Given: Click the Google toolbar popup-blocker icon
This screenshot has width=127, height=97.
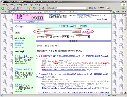Looking at the screenshot, I should [x=108, y=8].
